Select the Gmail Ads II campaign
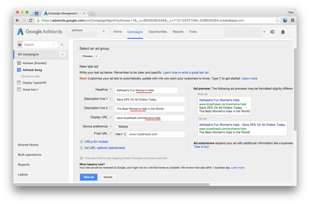Screen dimensions: 310x205 click(30, 89)
